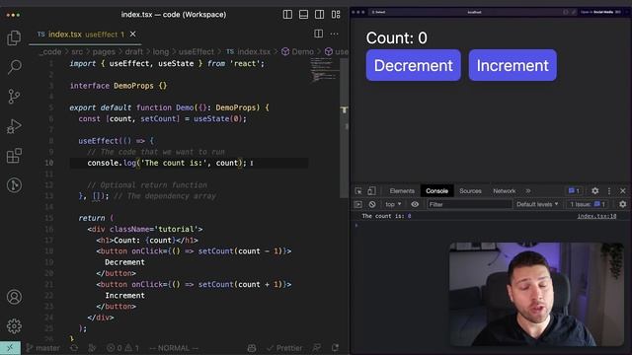Click the editor minimap code preview
This screenshot has width=632, height=355.
324,70
